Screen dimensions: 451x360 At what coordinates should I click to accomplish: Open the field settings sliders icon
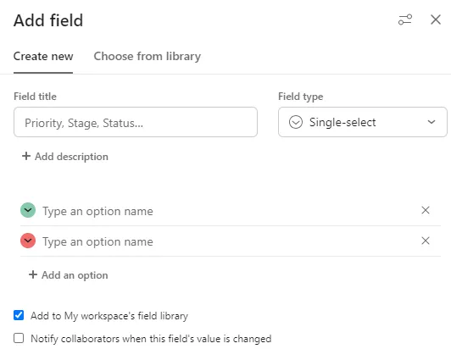pyautogui.click(x=405, y=19)
